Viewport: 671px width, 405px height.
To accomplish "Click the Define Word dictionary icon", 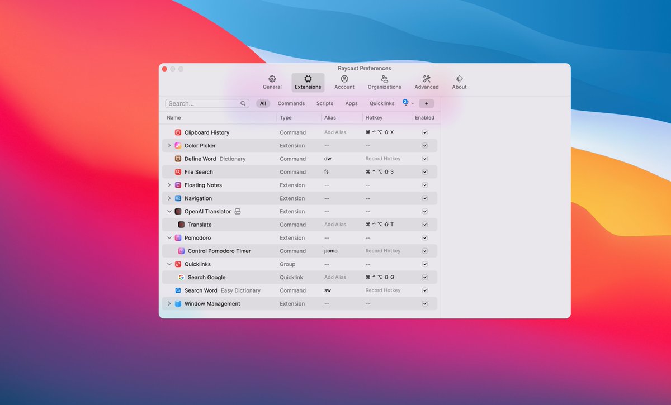I will click(178, 159).
